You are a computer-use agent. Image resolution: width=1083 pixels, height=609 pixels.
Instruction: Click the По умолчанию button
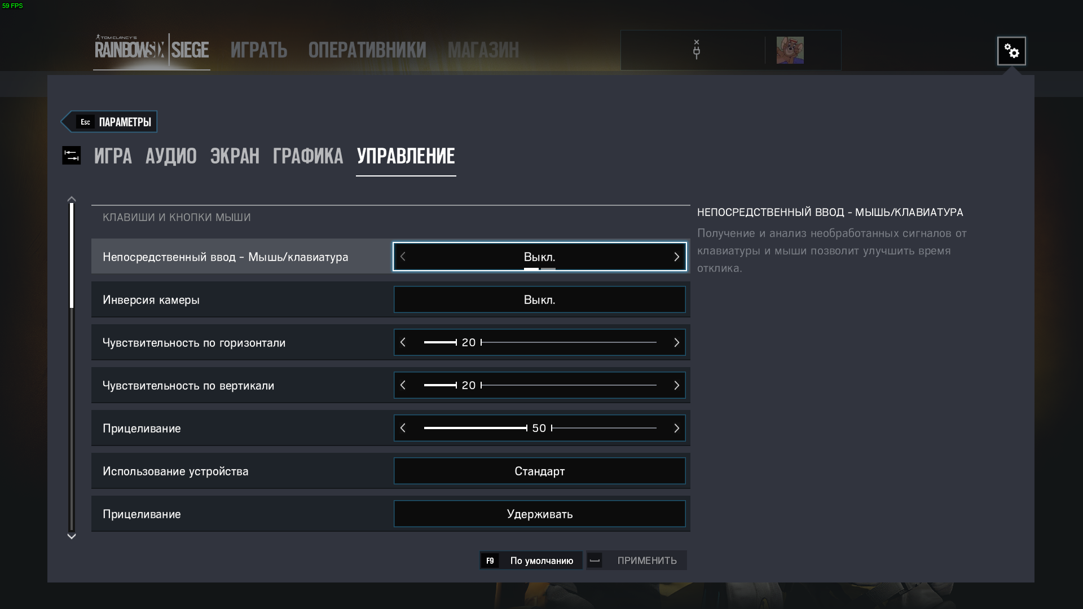pyautogui.click(x=531, y=561)
